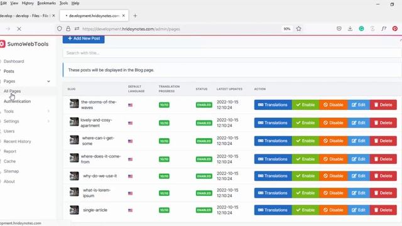Switch to the develop Files tab

[x=26, y=16]
